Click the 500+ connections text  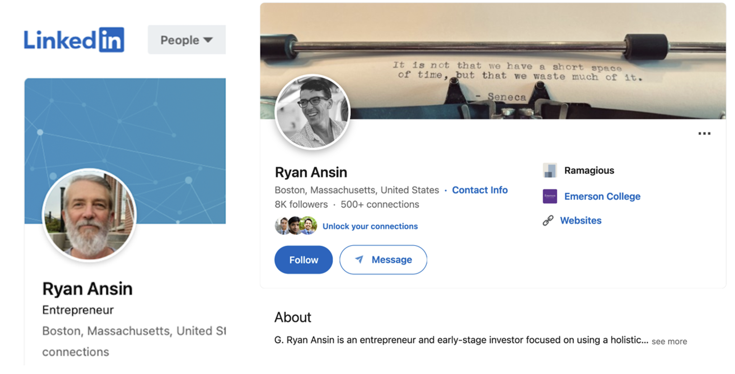(380, 204)
